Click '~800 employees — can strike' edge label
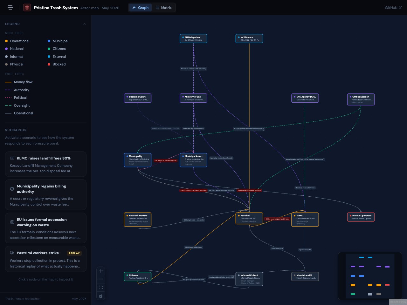 pyautogui.click(x=193, y=220)
